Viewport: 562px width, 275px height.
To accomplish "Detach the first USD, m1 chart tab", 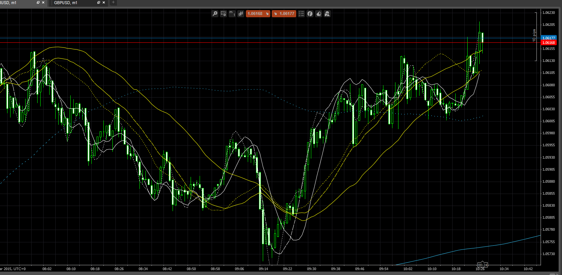I will pyautogui.click(x=38, y=3).
